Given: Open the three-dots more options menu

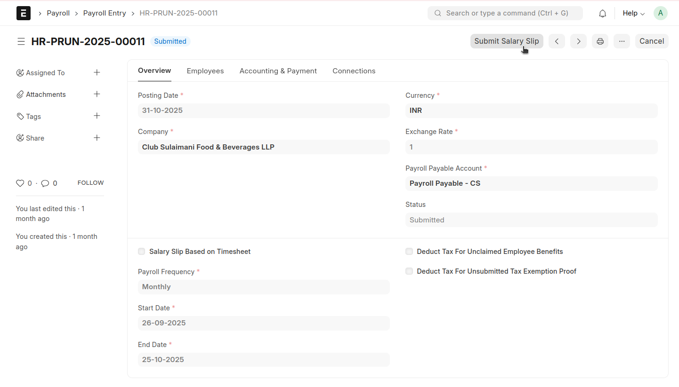Looking at the screenshot, I should [x=622, y=41].
